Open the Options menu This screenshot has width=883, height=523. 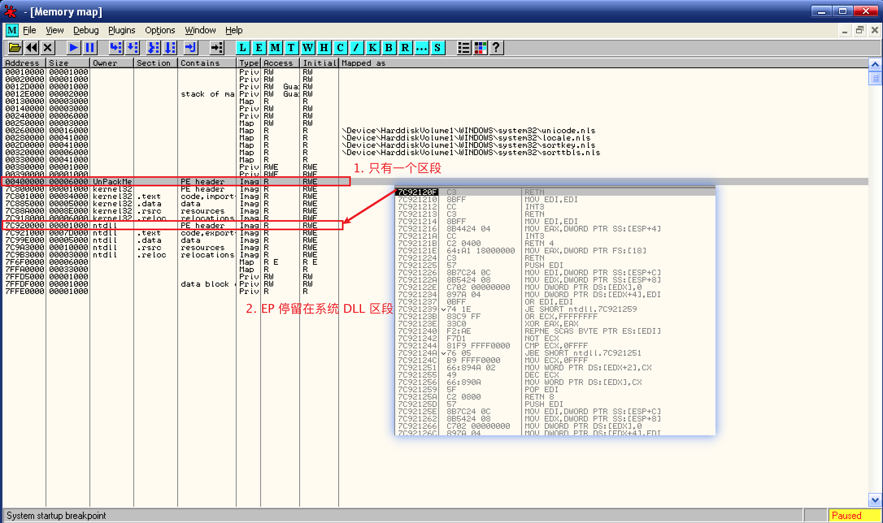[x=160, y=30]
